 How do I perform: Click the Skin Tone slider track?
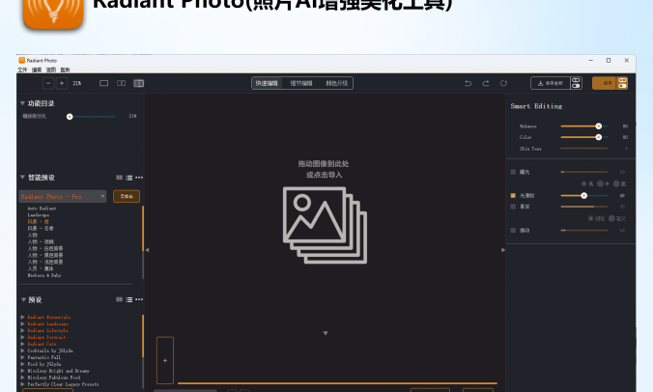tap(584, 148)
